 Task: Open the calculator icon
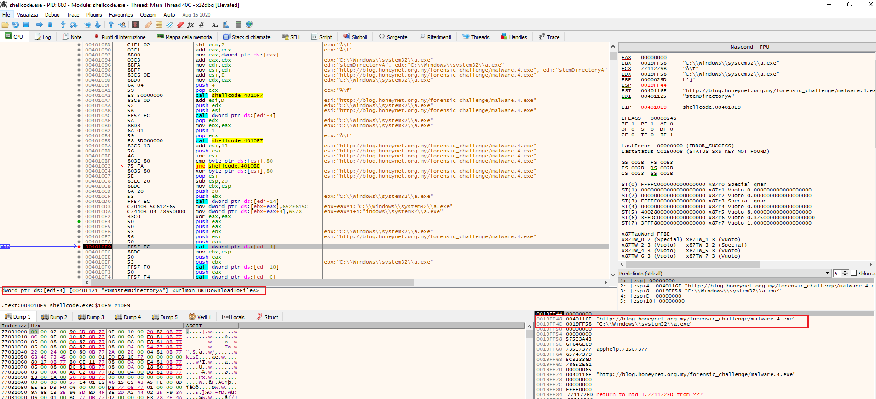[x=238, y=25]
